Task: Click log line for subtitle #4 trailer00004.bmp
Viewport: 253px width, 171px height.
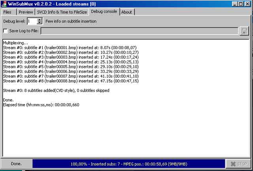Action: (71, 62)
